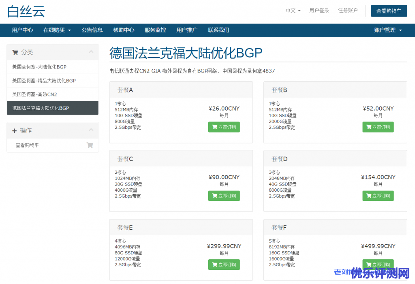Open the 服务监控 menu item
The image size is (415, 284).
[x=155, y=30]
